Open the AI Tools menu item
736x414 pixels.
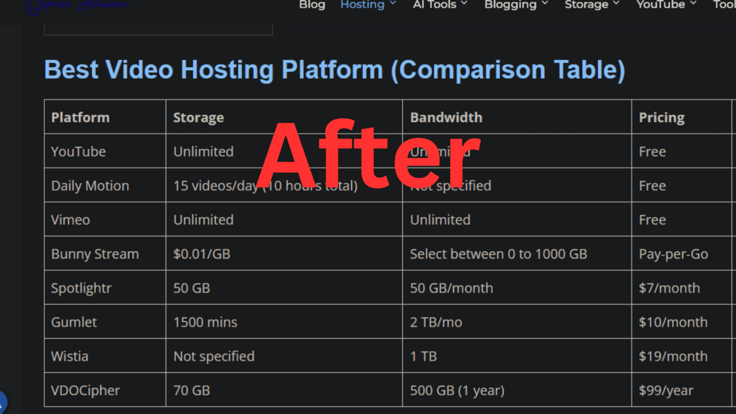pos(435,4)
